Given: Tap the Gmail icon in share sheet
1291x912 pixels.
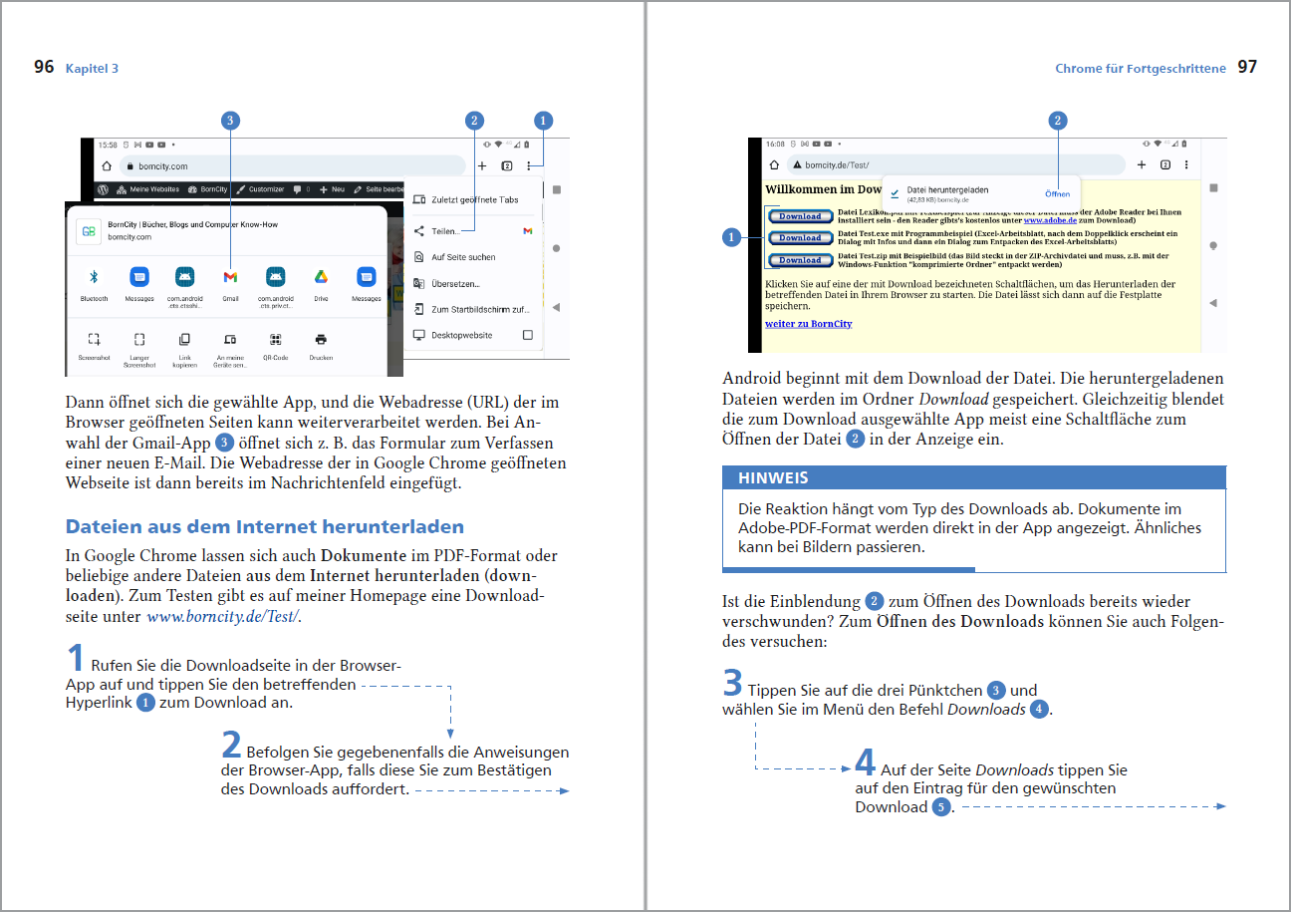Looking at the screenshot, I should point(230,277).
